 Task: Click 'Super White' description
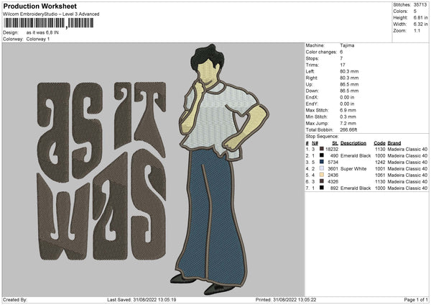tap(353, 169)
